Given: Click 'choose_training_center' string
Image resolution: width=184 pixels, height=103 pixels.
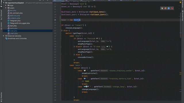Looking at the screenshot, I should [121, 71].
